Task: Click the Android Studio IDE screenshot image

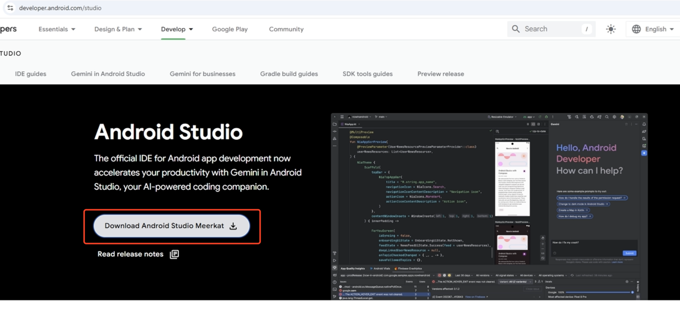Action: click(x=489, y=207)
